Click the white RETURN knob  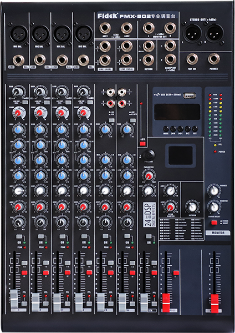(x=192, y=206)
